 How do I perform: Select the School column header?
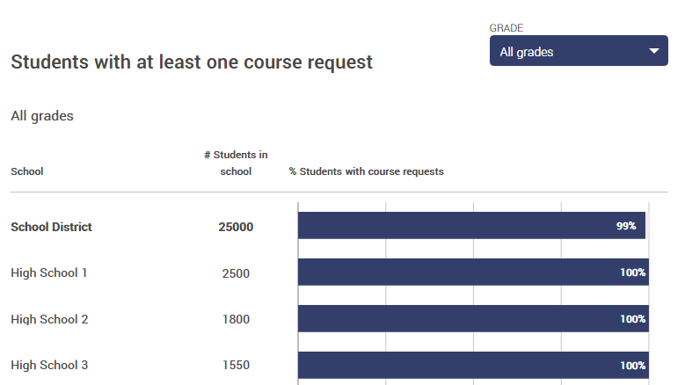click(x=27, y=171)
